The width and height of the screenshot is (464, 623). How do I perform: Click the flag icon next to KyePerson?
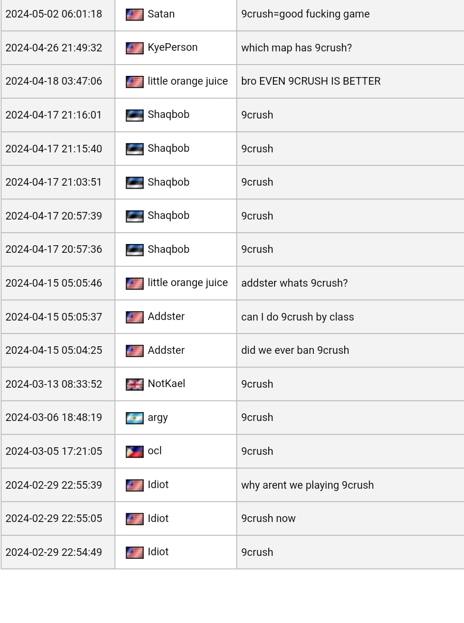[134, 48]
